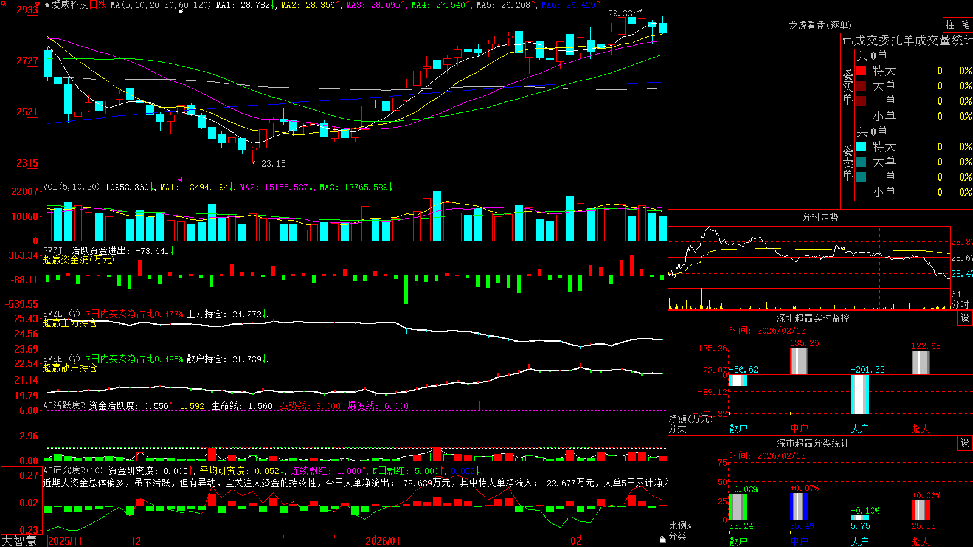Click the VOL(5,10,20) indicator label
This screenshot has height=547, width=973.
[71, 187]
